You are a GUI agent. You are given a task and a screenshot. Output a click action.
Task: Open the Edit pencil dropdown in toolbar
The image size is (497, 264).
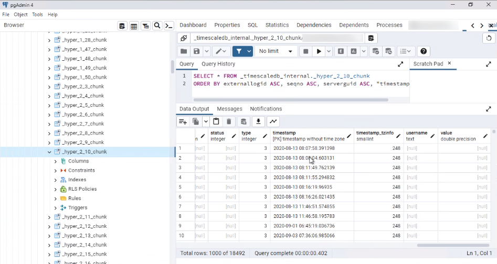221,51
